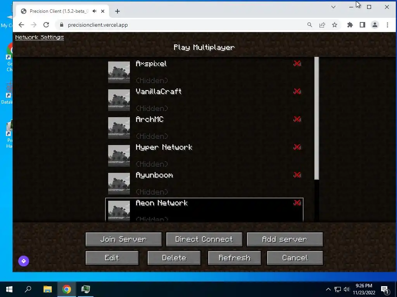Screen dimensions: 397x297
Task: Switch to the Precision Client tab
Action: 59,11
